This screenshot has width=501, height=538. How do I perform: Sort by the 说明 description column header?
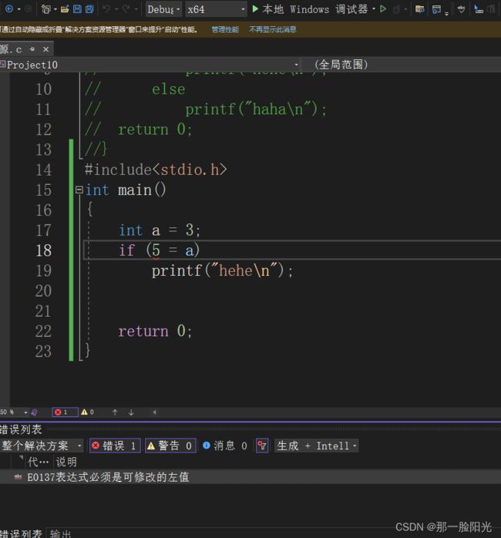66,462
